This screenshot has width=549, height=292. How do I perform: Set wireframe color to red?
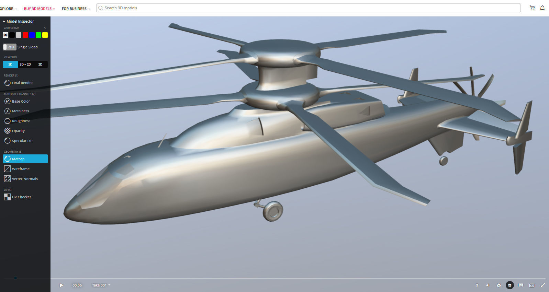pyautogui.click(x=25, y=35)
